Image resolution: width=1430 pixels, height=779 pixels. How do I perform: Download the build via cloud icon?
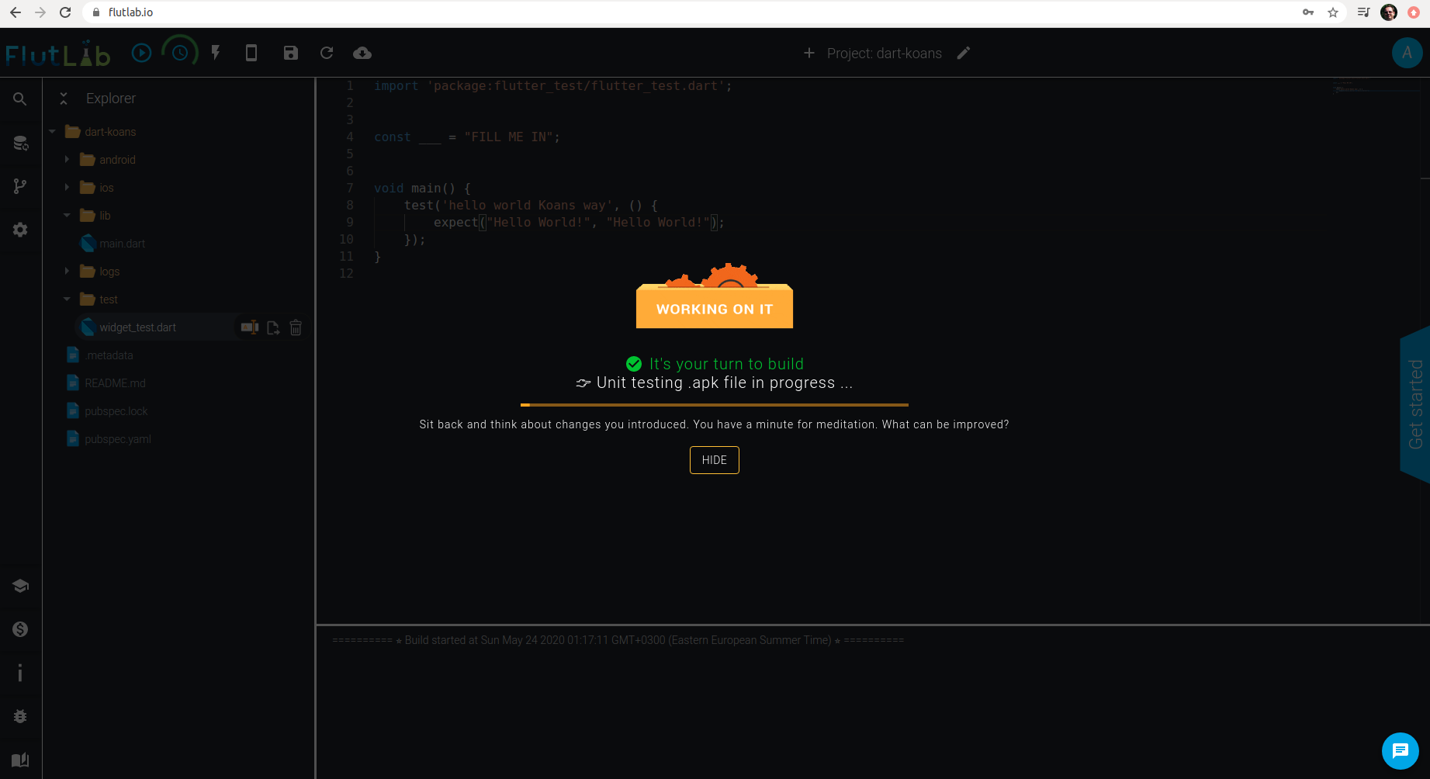pos(362,53)
